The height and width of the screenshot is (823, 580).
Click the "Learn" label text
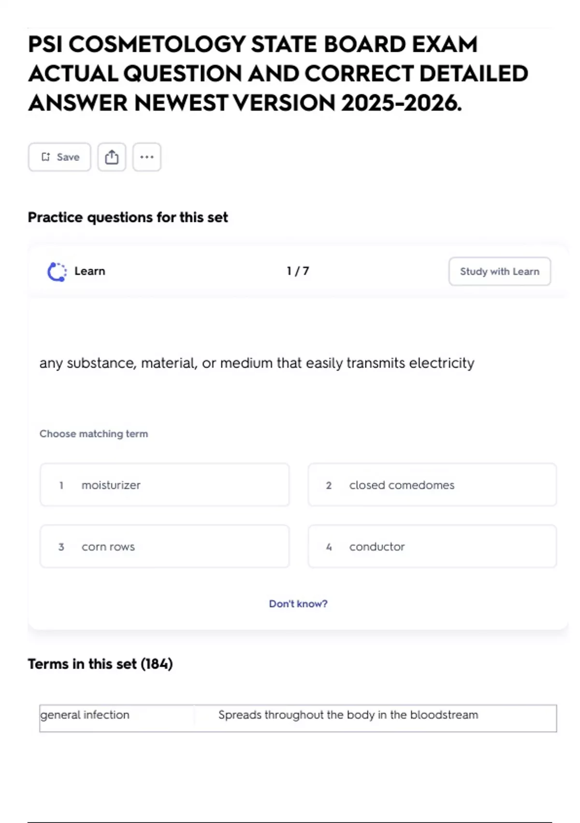90,271
